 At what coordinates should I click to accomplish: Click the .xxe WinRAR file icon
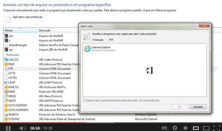[x=6, y=36]
